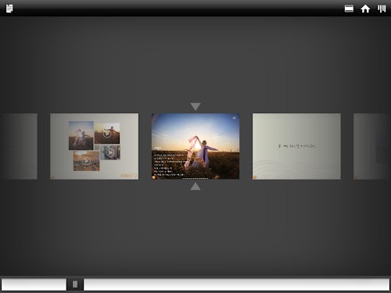Click the orange badge on left gallery page
Image resolution: width=391 pixels, height=293 pixels.
tap(52, 177)
